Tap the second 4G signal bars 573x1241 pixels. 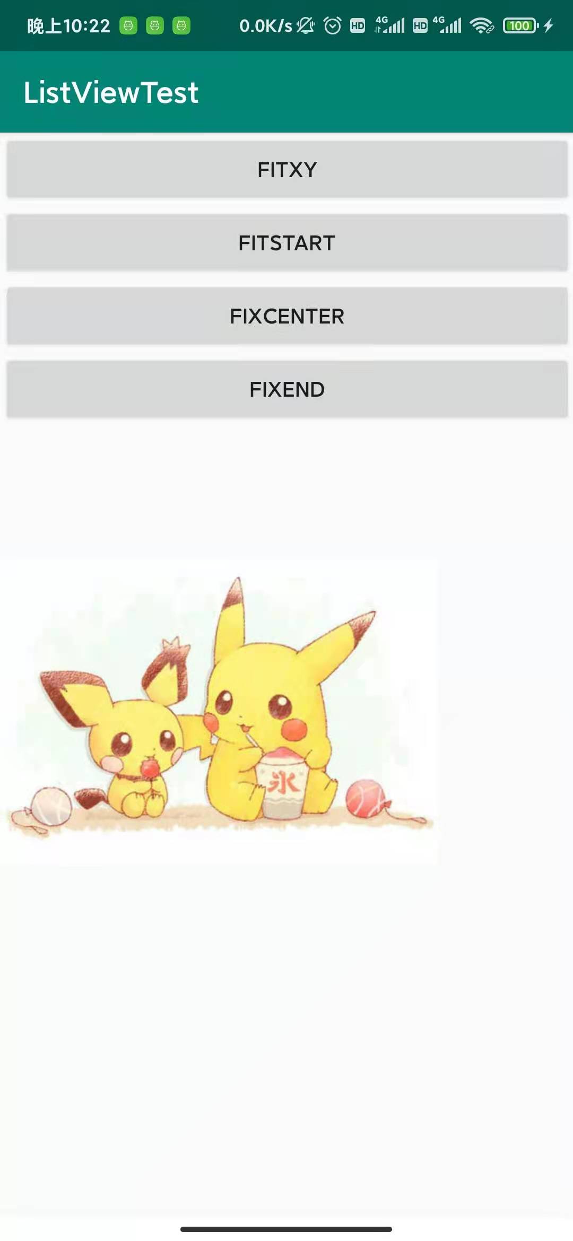[x=447, y=25]
